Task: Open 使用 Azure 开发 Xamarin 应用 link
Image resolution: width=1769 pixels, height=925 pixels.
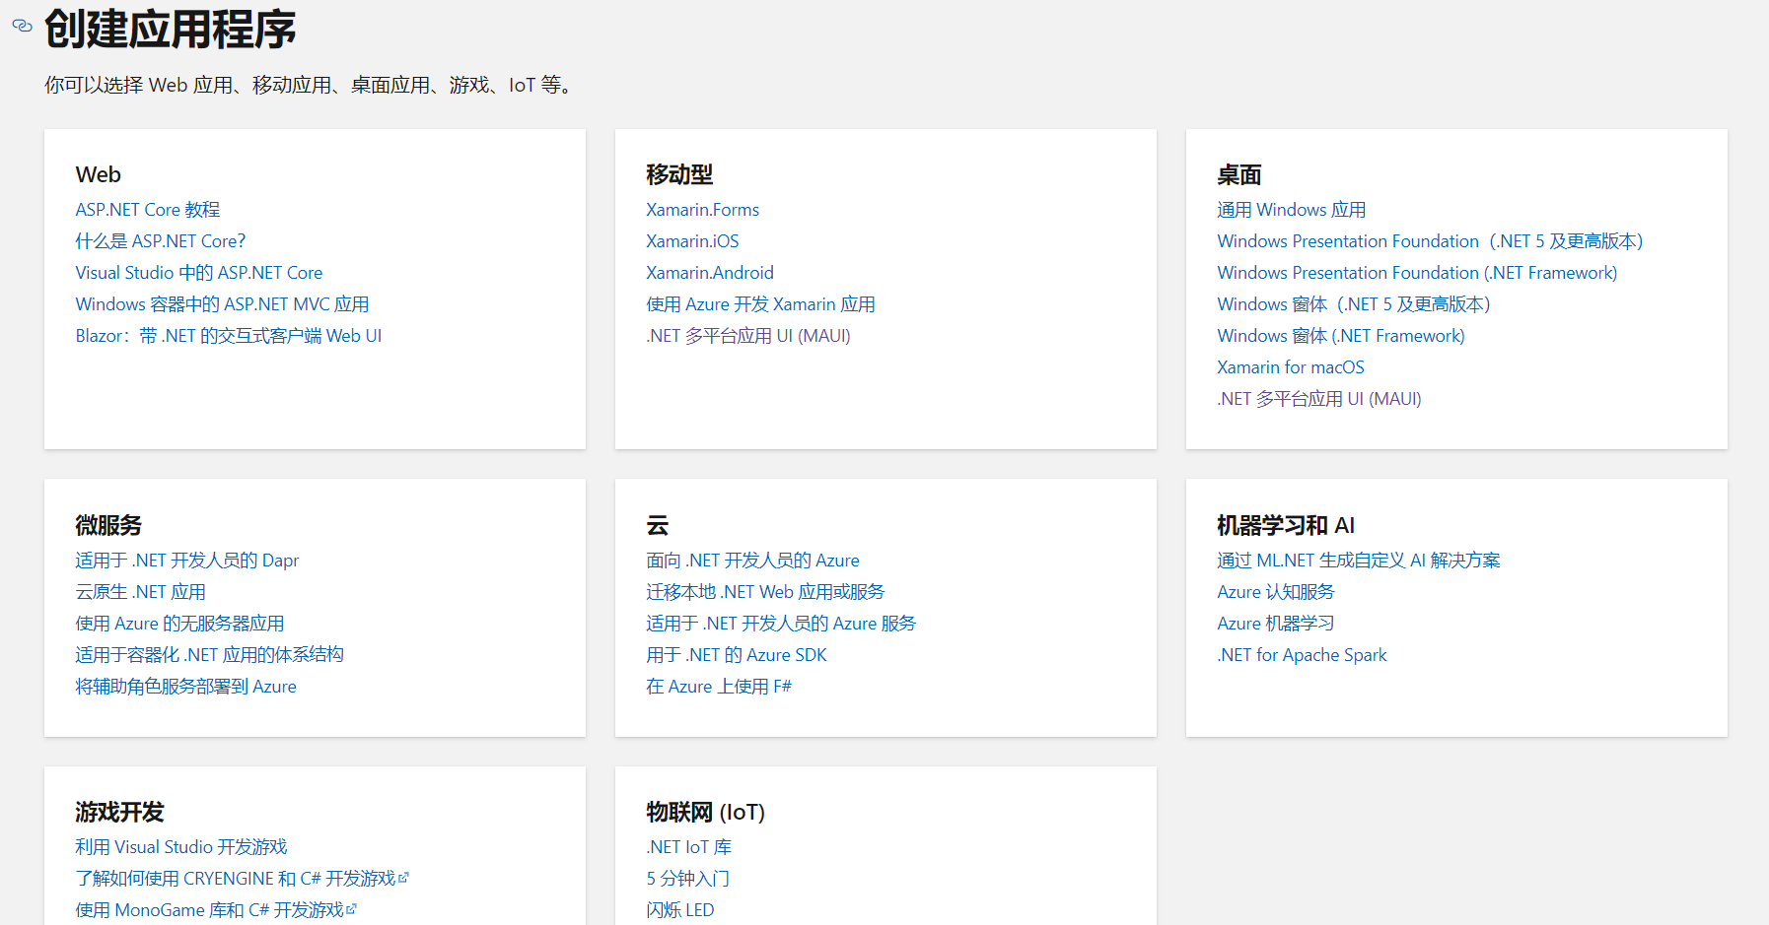Action: (x=760, y=304)
